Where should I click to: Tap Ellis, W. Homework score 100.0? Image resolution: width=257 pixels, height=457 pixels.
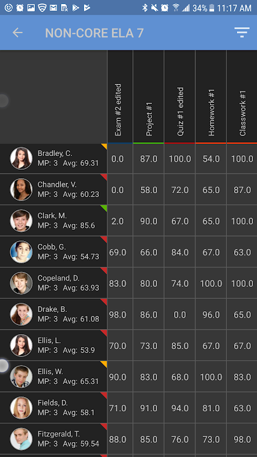coord(211,377)
